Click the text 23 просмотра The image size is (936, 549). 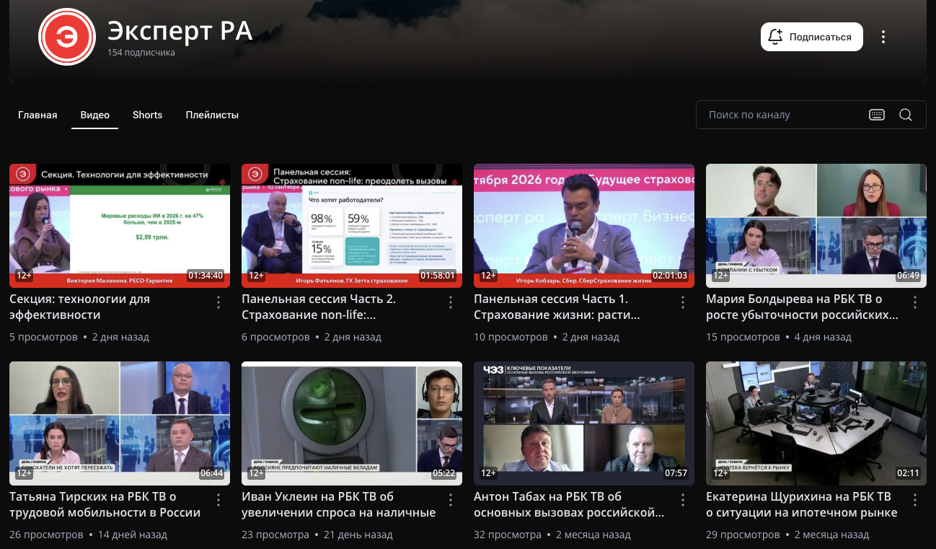click(x=275, y=535)
